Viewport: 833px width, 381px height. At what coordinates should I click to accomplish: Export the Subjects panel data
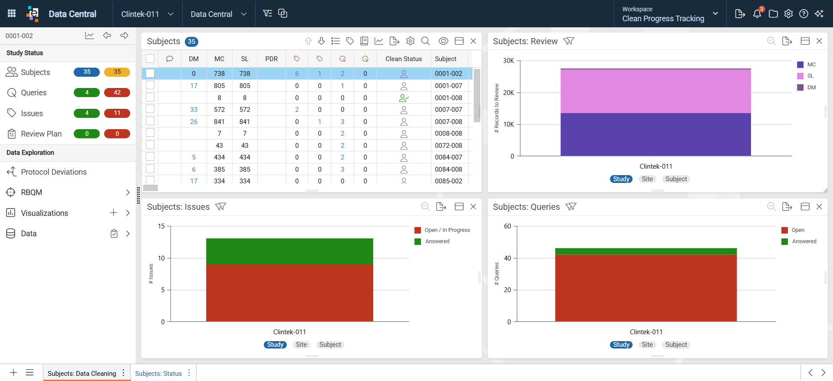394,41
